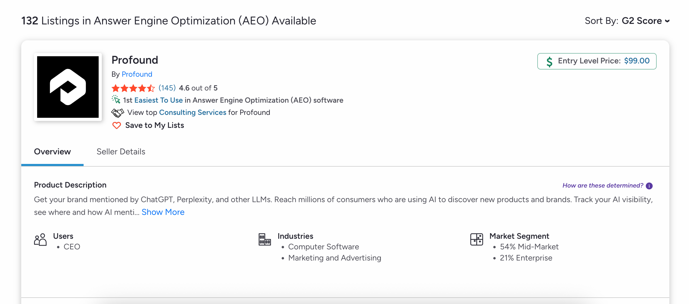Click How are these determined link
689x304 pixels.
pyautogui.click(x=603, y=185)
